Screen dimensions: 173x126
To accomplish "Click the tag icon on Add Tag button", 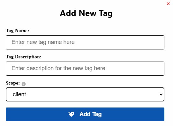I will (x=71, y=114).
